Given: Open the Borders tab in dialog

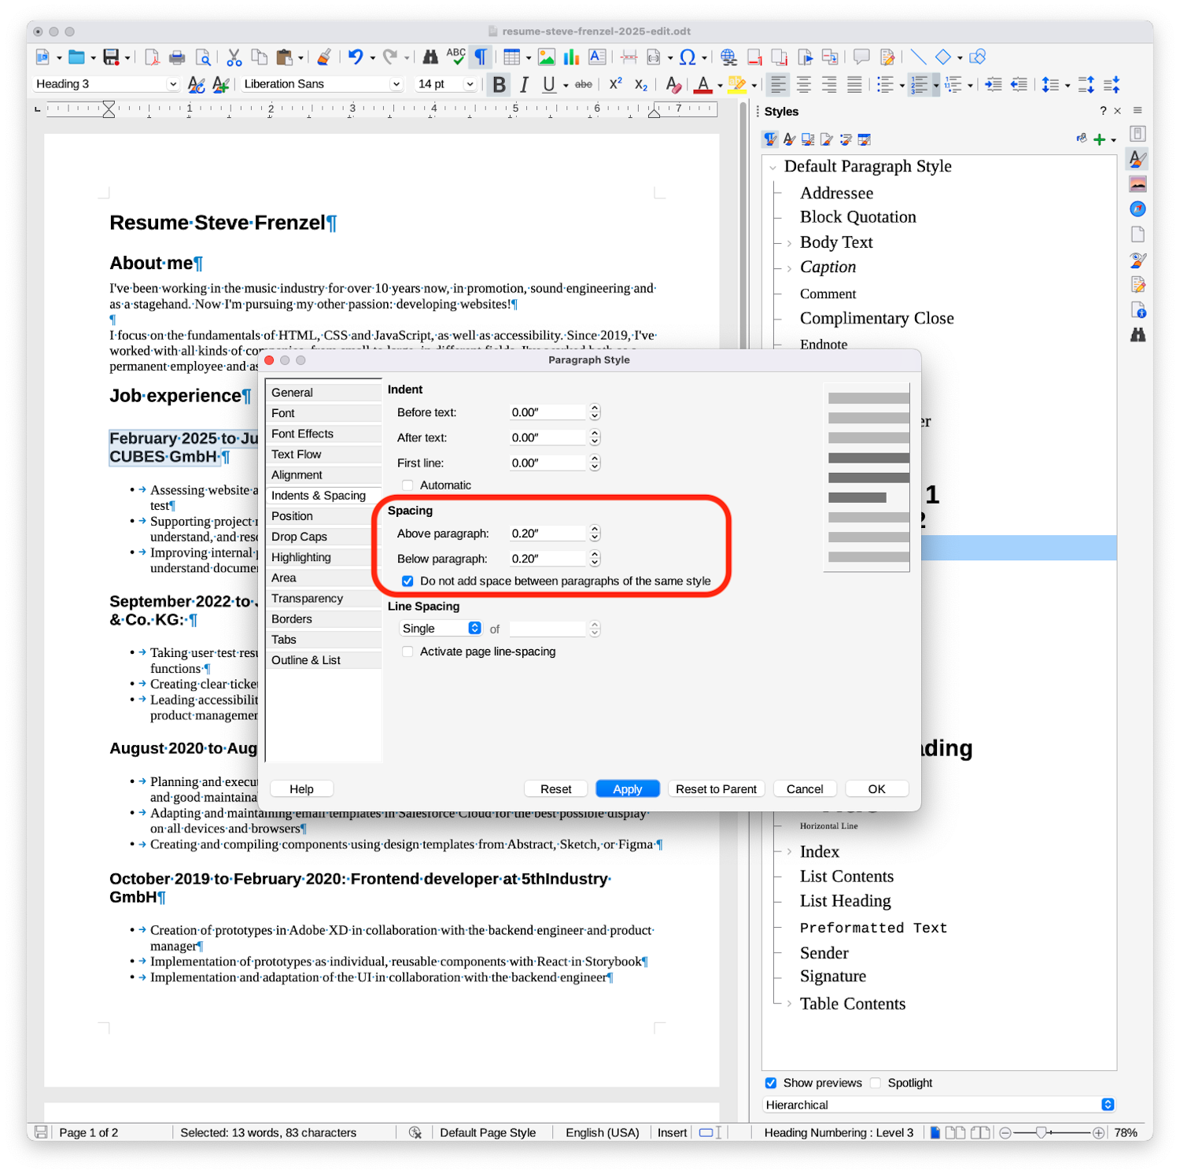Looking at the screenshot, I should click(292, 619).
